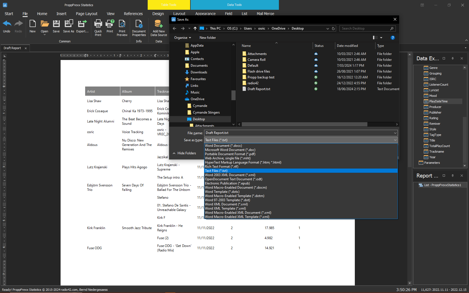
Task: Click the New folder button
Action: [x=207, y=38]
